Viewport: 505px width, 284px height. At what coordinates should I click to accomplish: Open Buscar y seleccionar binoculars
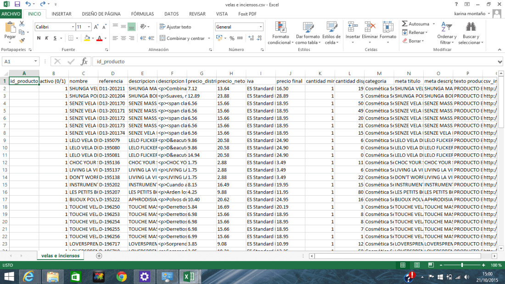click(x=471, y=33)
